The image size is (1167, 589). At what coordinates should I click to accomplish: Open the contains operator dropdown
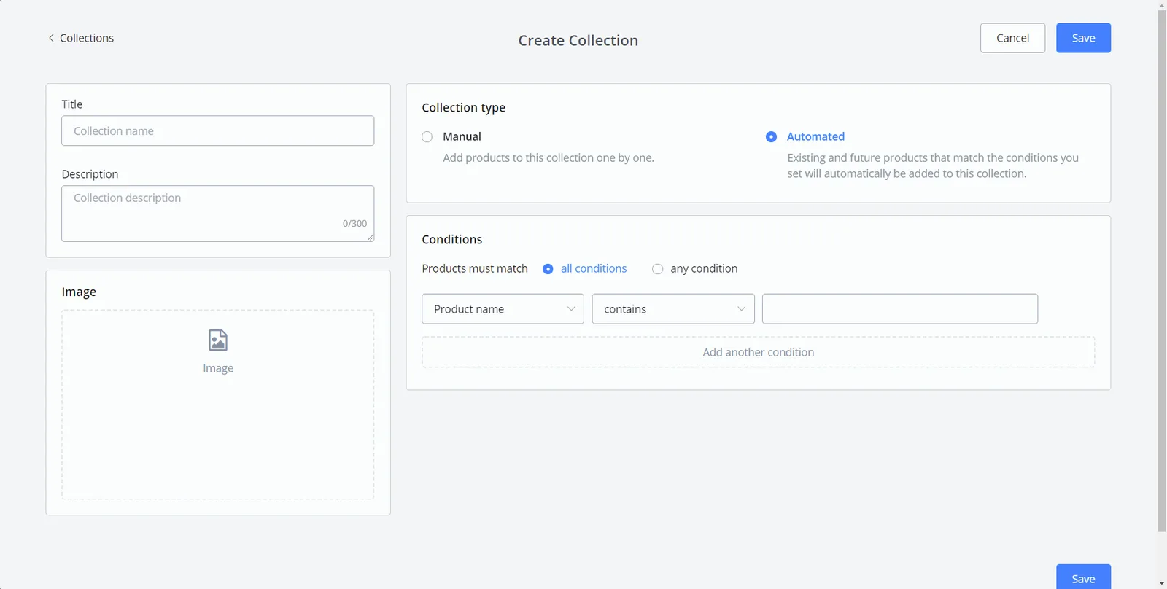[x=673, y=309]
